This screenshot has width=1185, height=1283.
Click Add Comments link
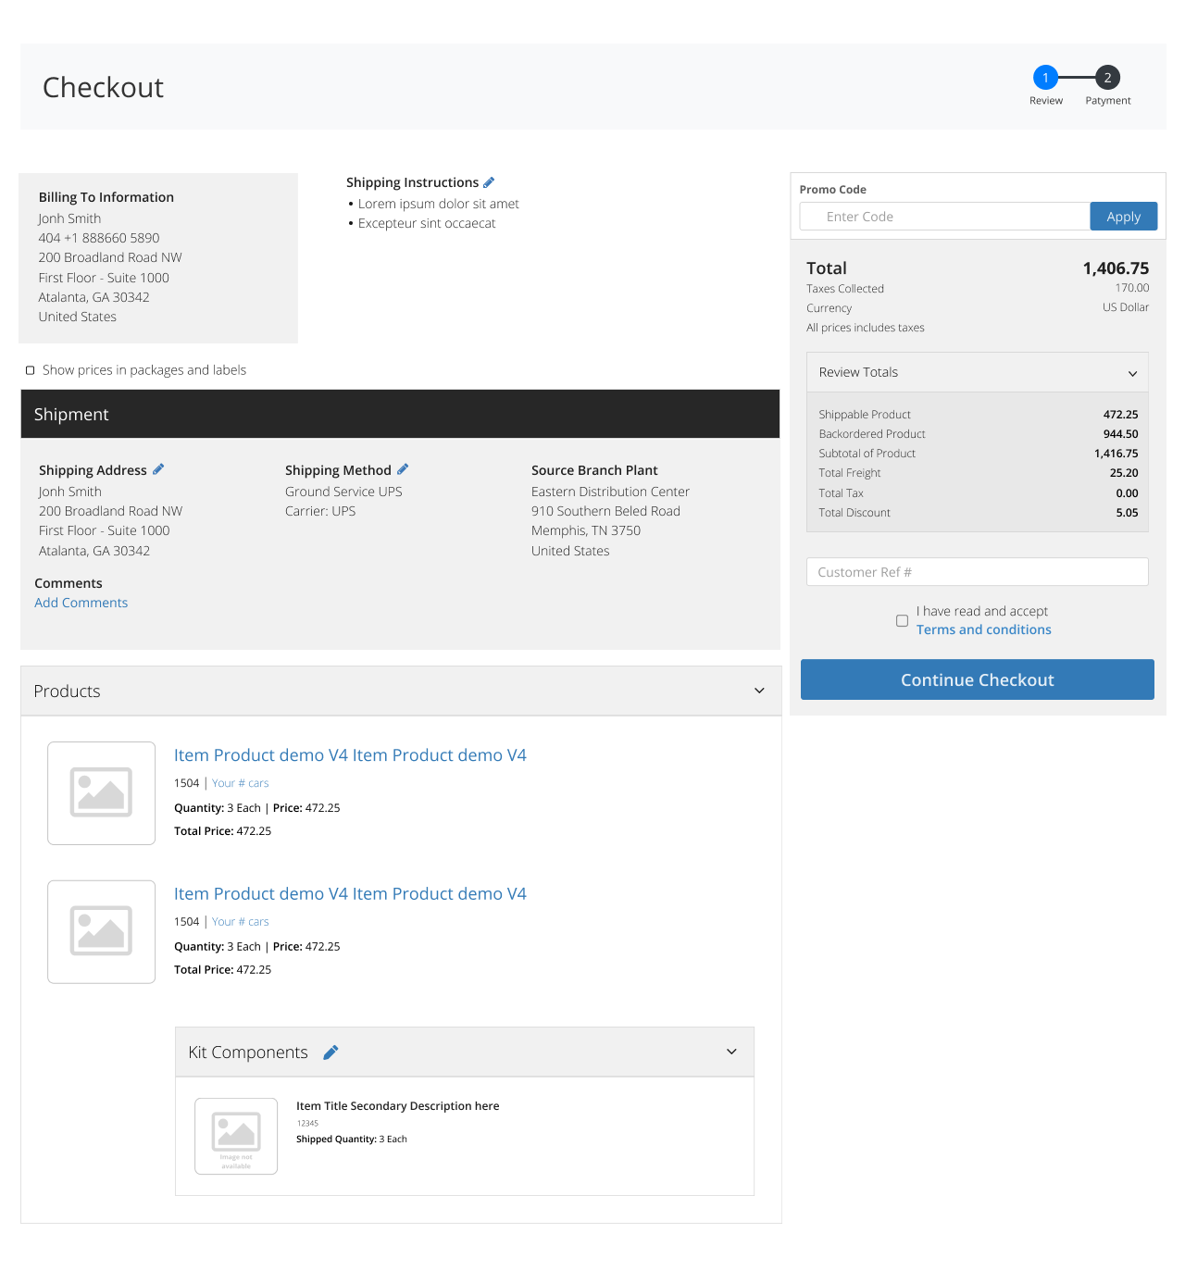tap(81, 603)
